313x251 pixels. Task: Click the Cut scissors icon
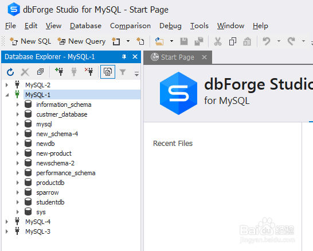click(218, 41)
